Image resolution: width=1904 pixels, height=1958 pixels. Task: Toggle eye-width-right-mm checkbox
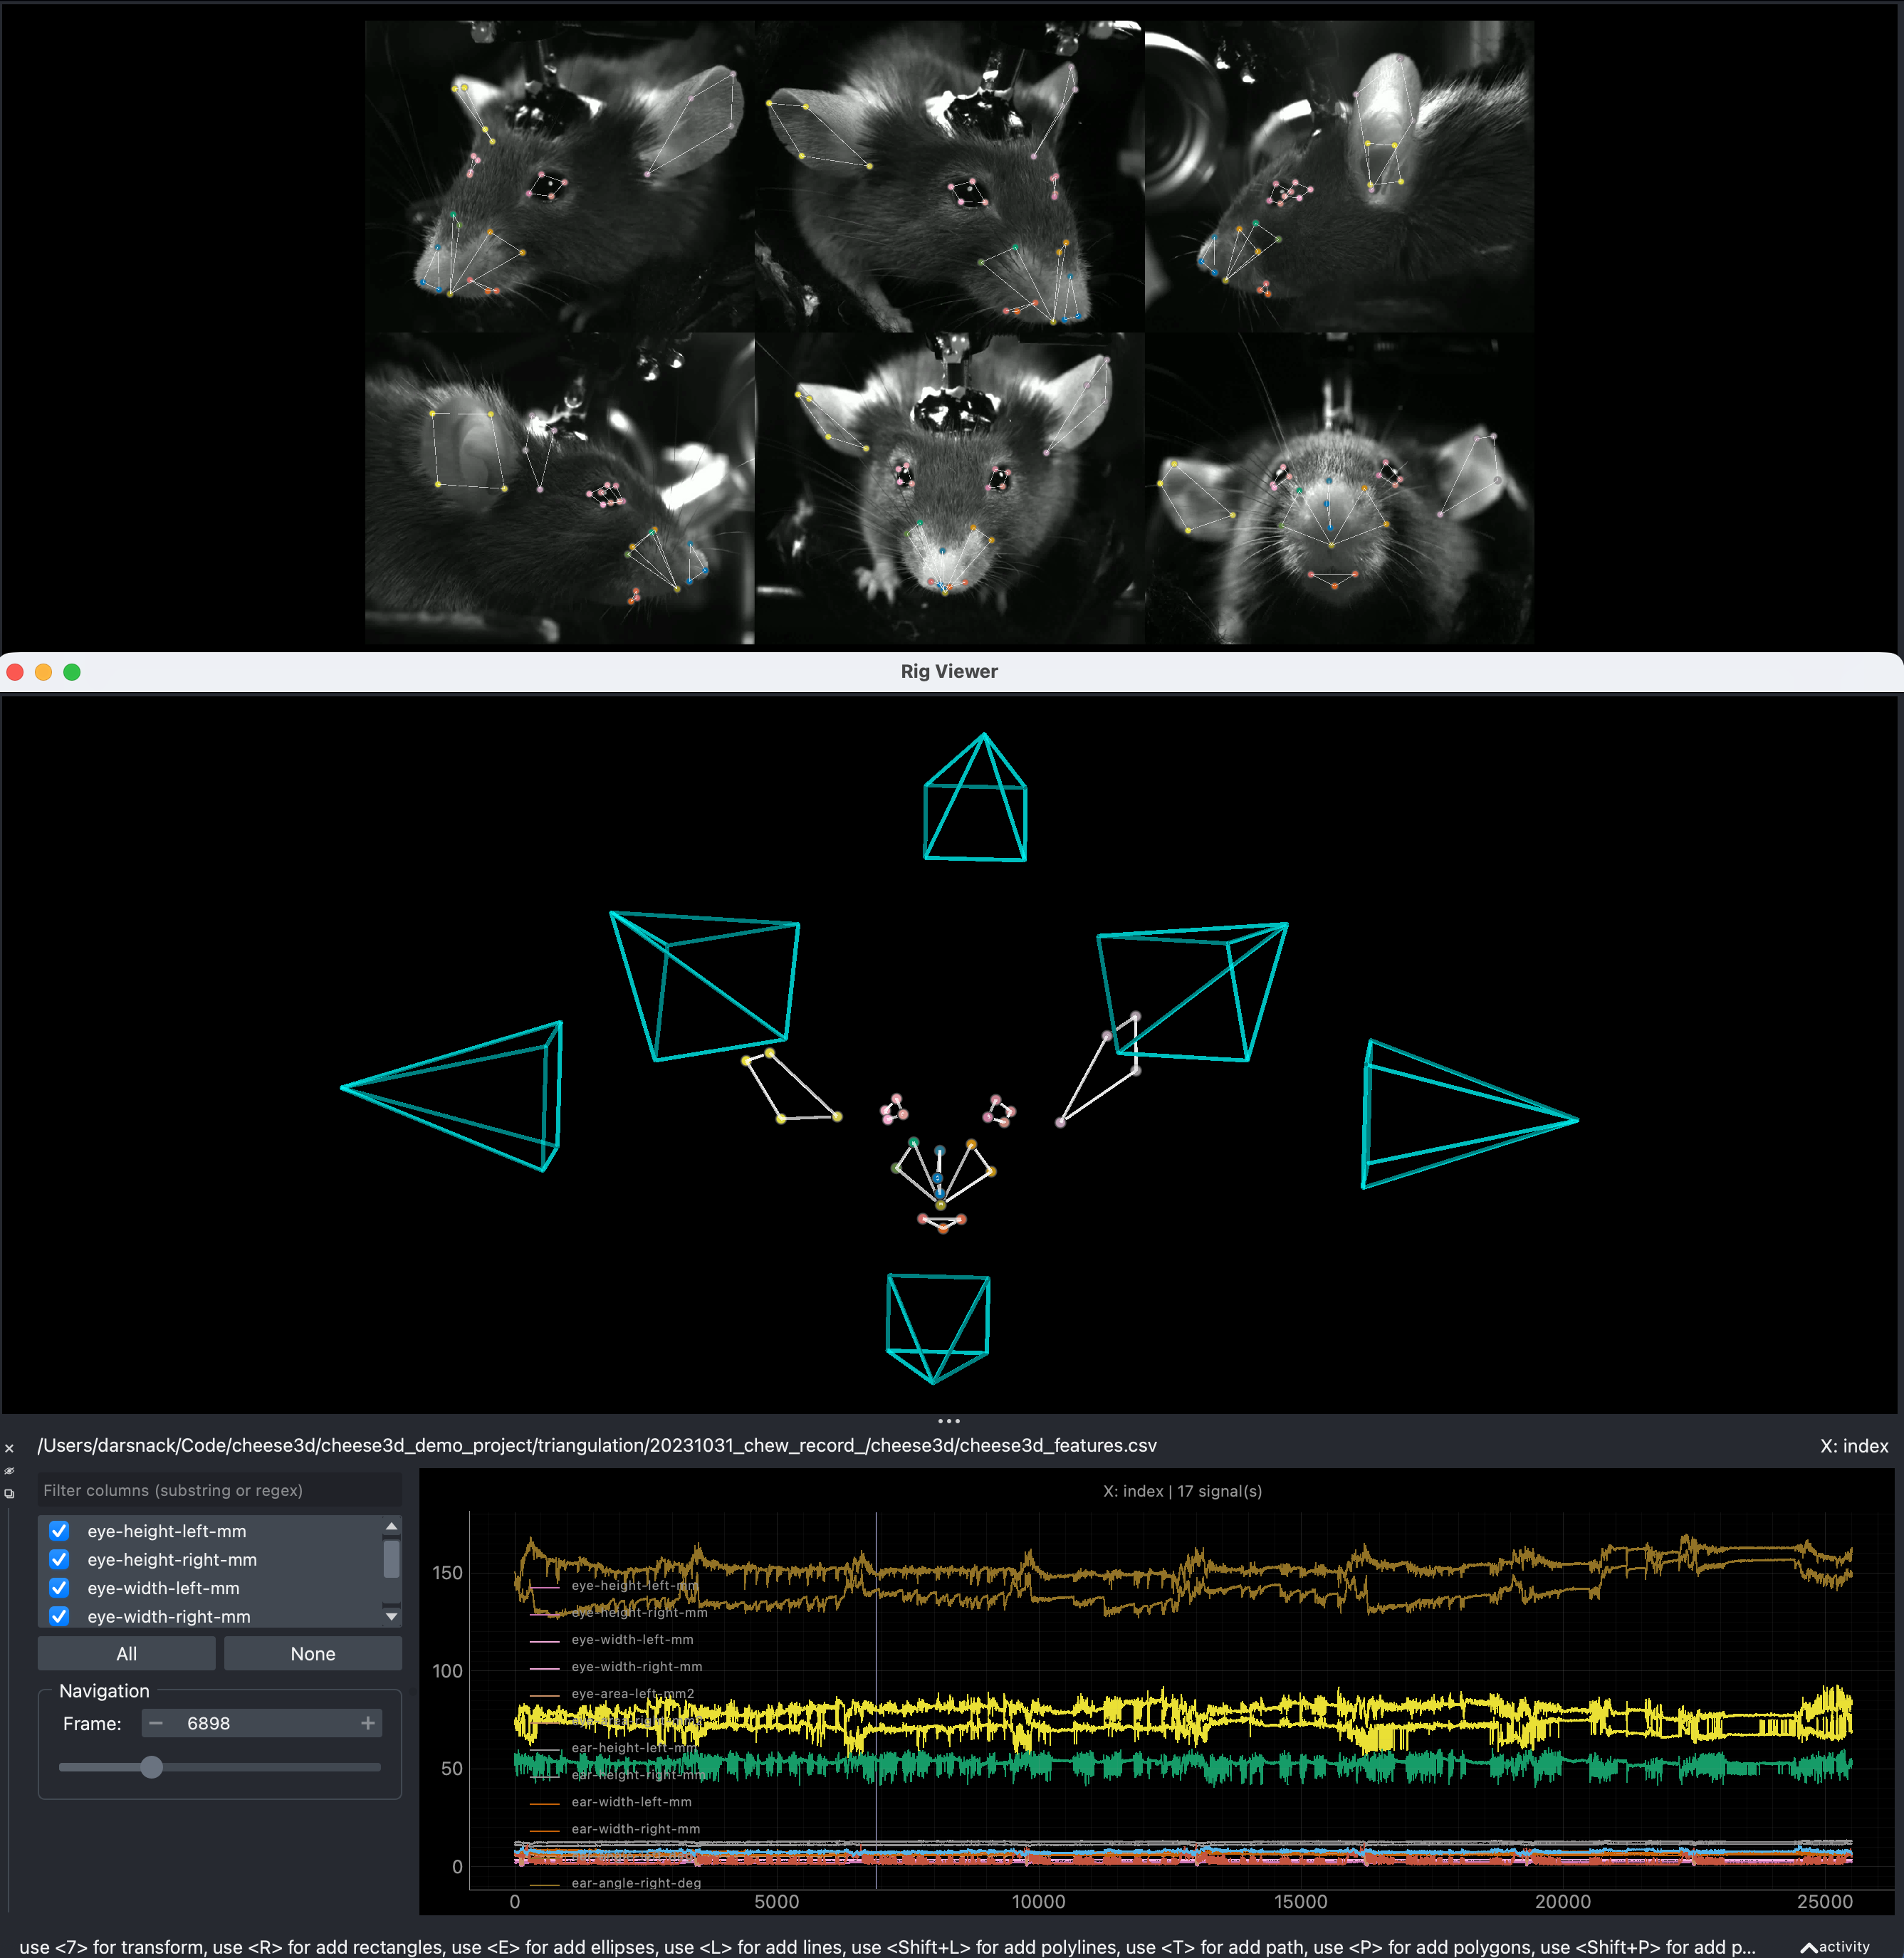(x=60, y=1616)
